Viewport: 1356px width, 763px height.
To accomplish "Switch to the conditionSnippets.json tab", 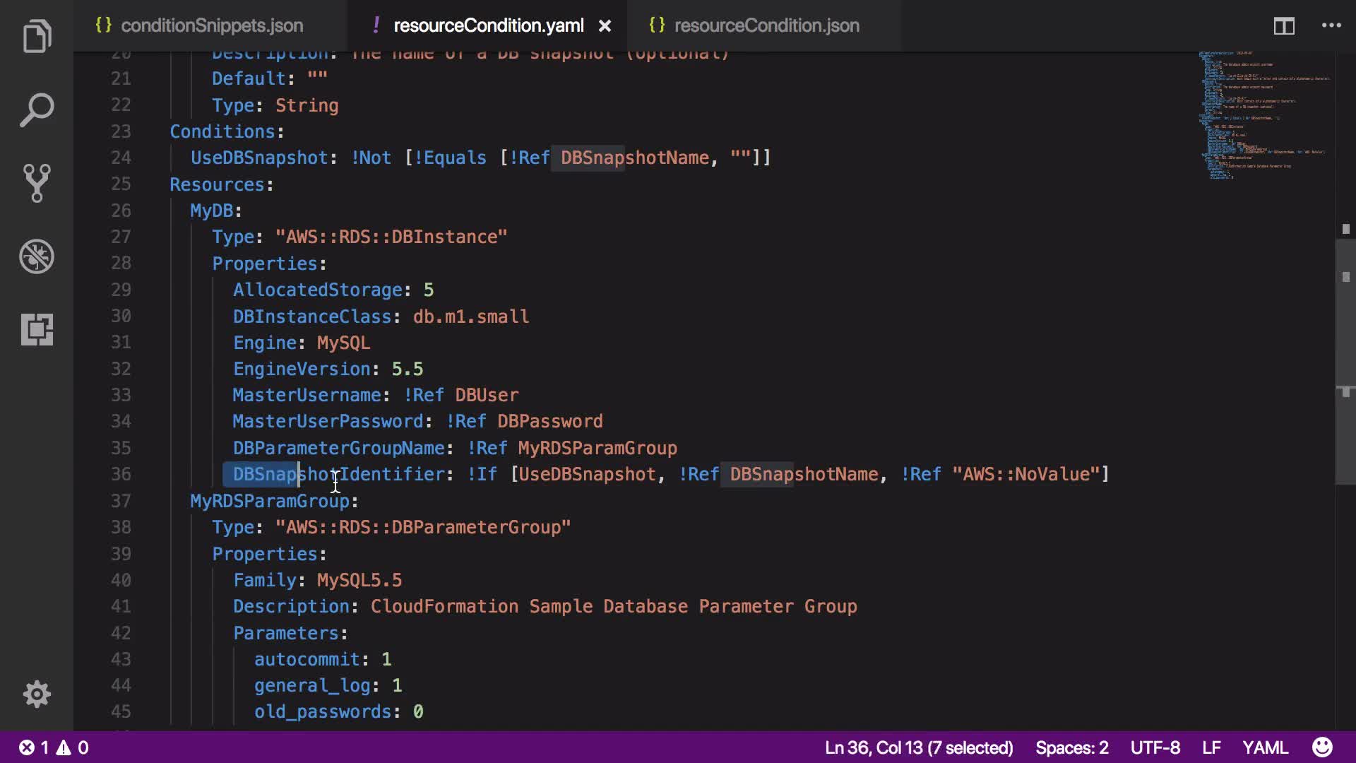I will coord(211,25).
